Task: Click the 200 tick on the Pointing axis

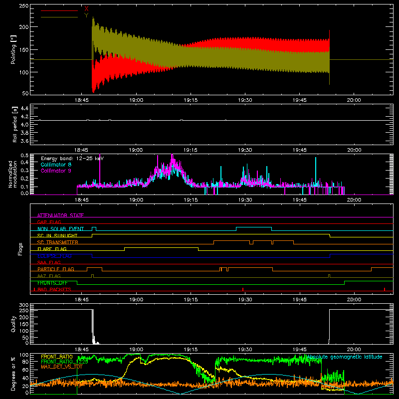Action: (x=23, y=27)
